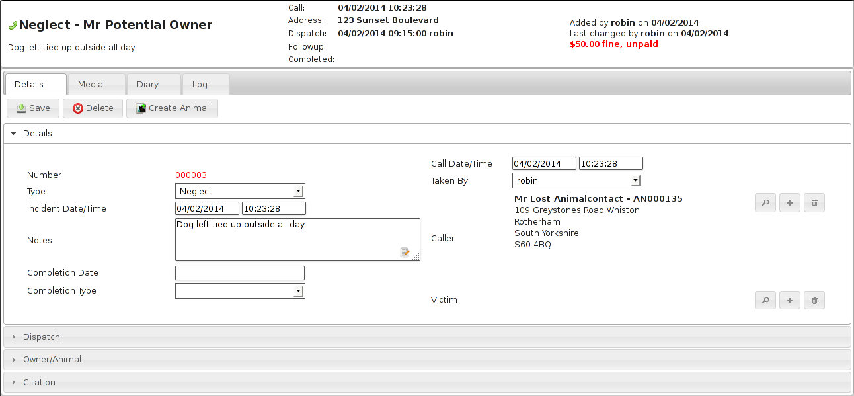Click the Victim add plus icon

click(x=790, y=301)
